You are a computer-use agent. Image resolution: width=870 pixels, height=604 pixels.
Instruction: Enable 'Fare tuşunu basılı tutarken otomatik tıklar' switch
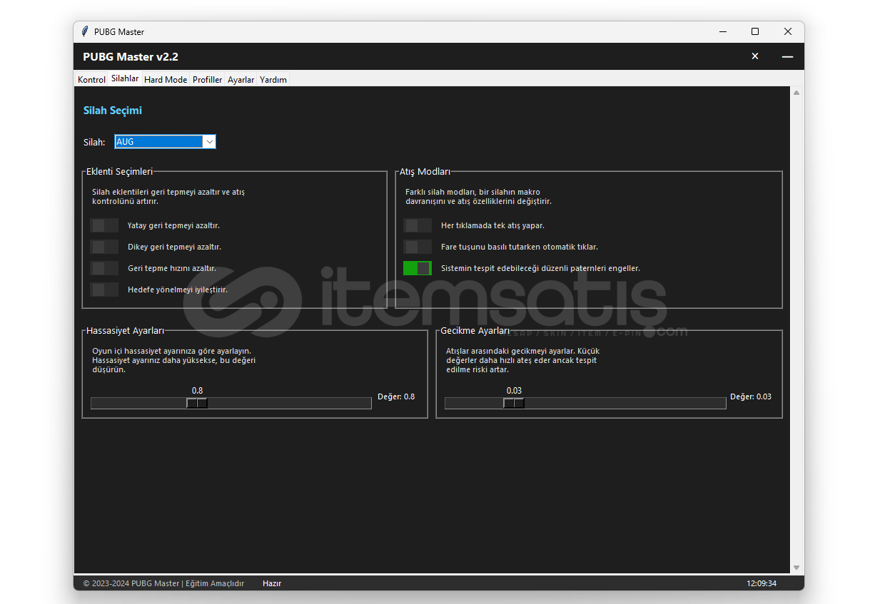418,247
